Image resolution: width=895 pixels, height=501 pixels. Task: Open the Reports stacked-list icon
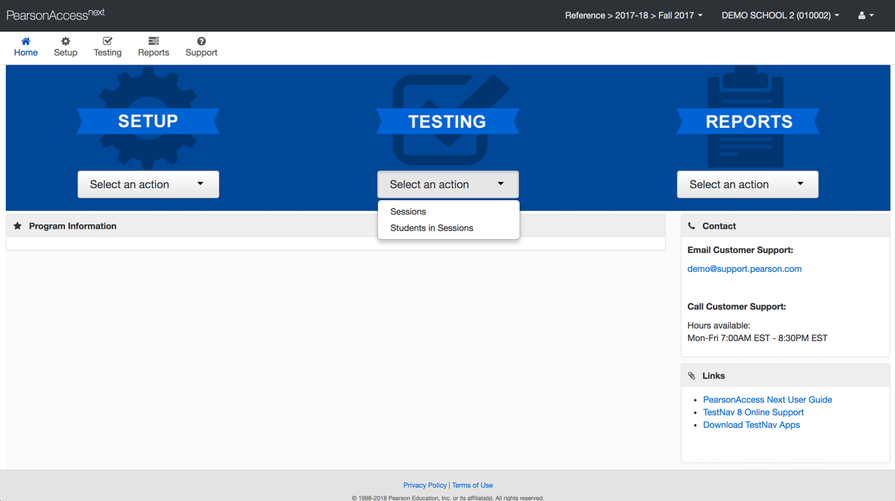[154, 42]
